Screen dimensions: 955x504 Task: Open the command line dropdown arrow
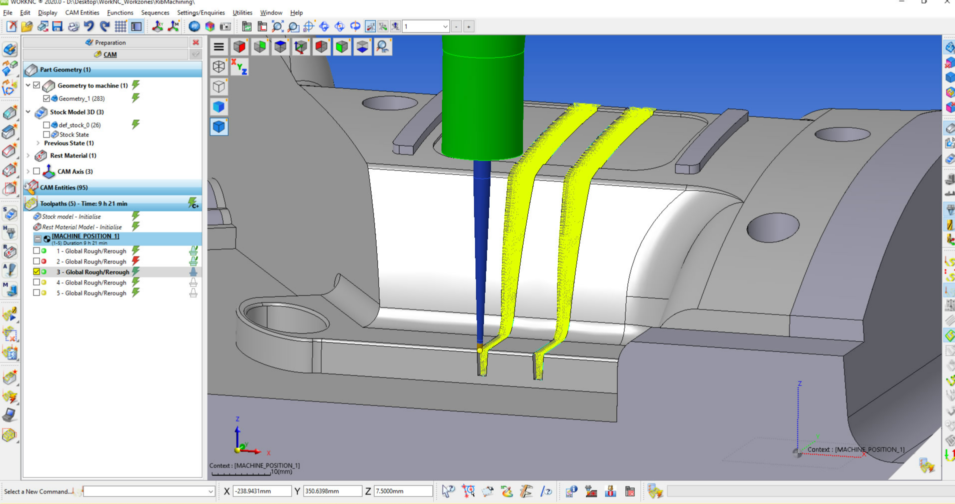210,491
